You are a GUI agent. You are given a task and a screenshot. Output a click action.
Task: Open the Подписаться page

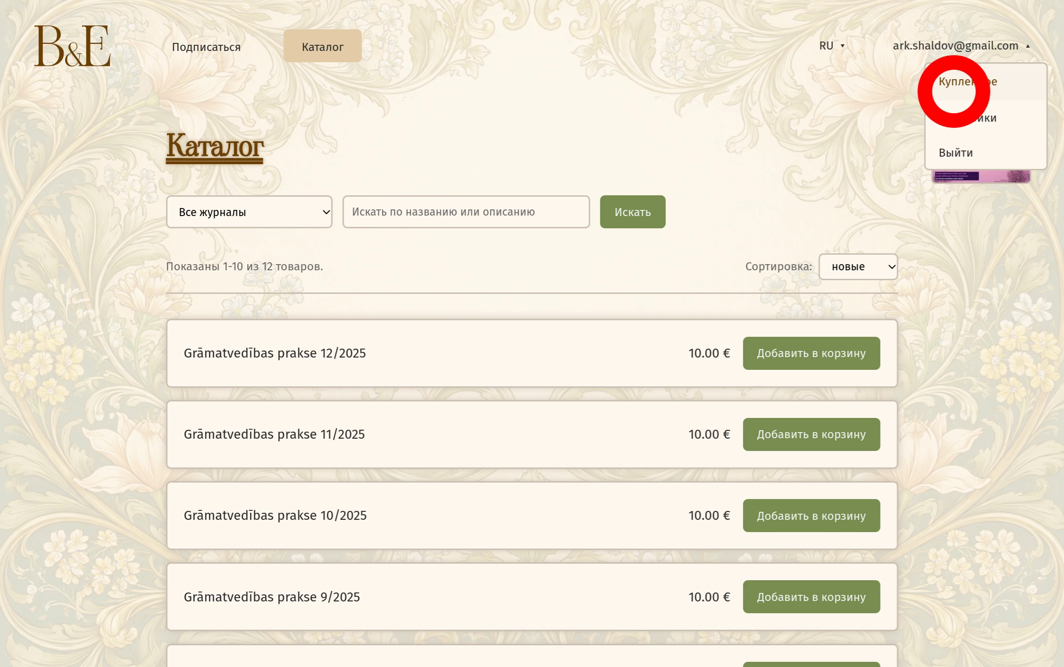click(206, 47)
